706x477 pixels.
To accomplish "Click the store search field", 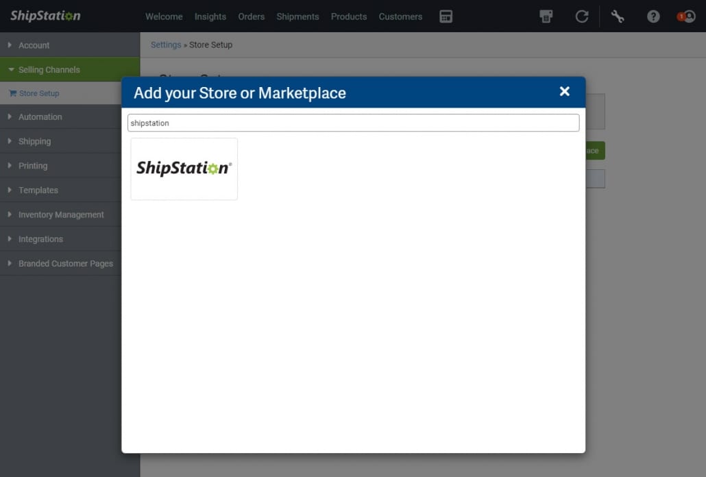I will [x=353, y=123].
